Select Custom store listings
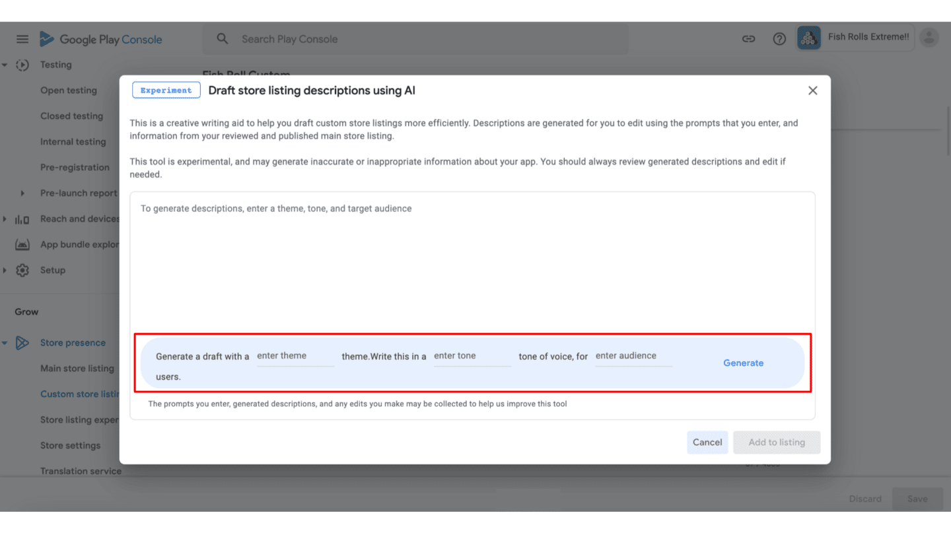The image size is (951, 535). [79, 394]
